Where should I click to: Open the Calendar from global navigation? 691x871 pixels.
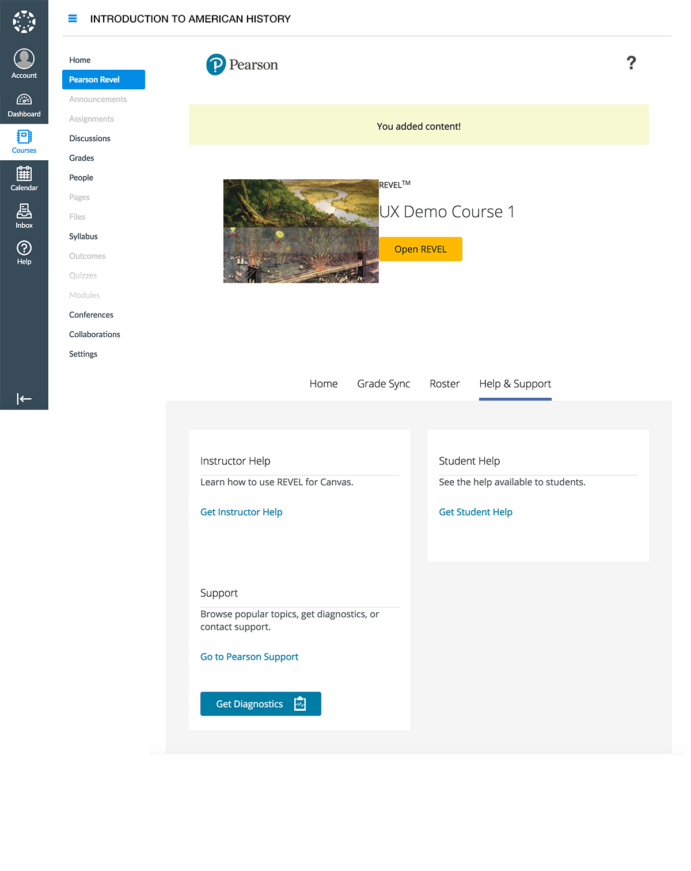coord(24,179)
